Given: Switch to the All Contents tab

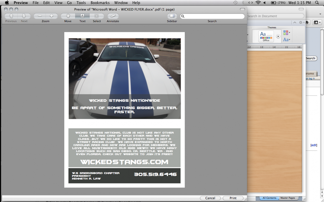Looking at the screenshot, I should [x=269, y=198].
